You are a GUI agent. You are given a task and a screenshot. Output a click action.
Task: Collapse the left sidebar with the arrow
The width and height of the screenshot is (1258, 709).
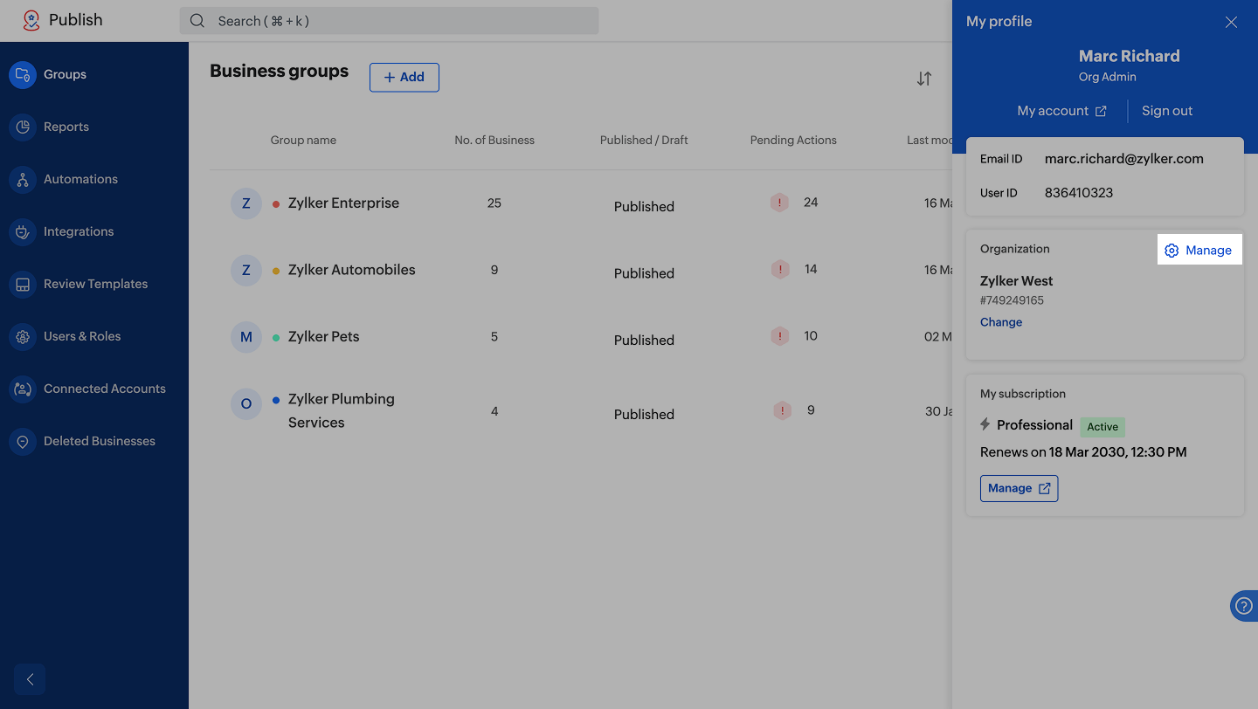coord(30,679)
